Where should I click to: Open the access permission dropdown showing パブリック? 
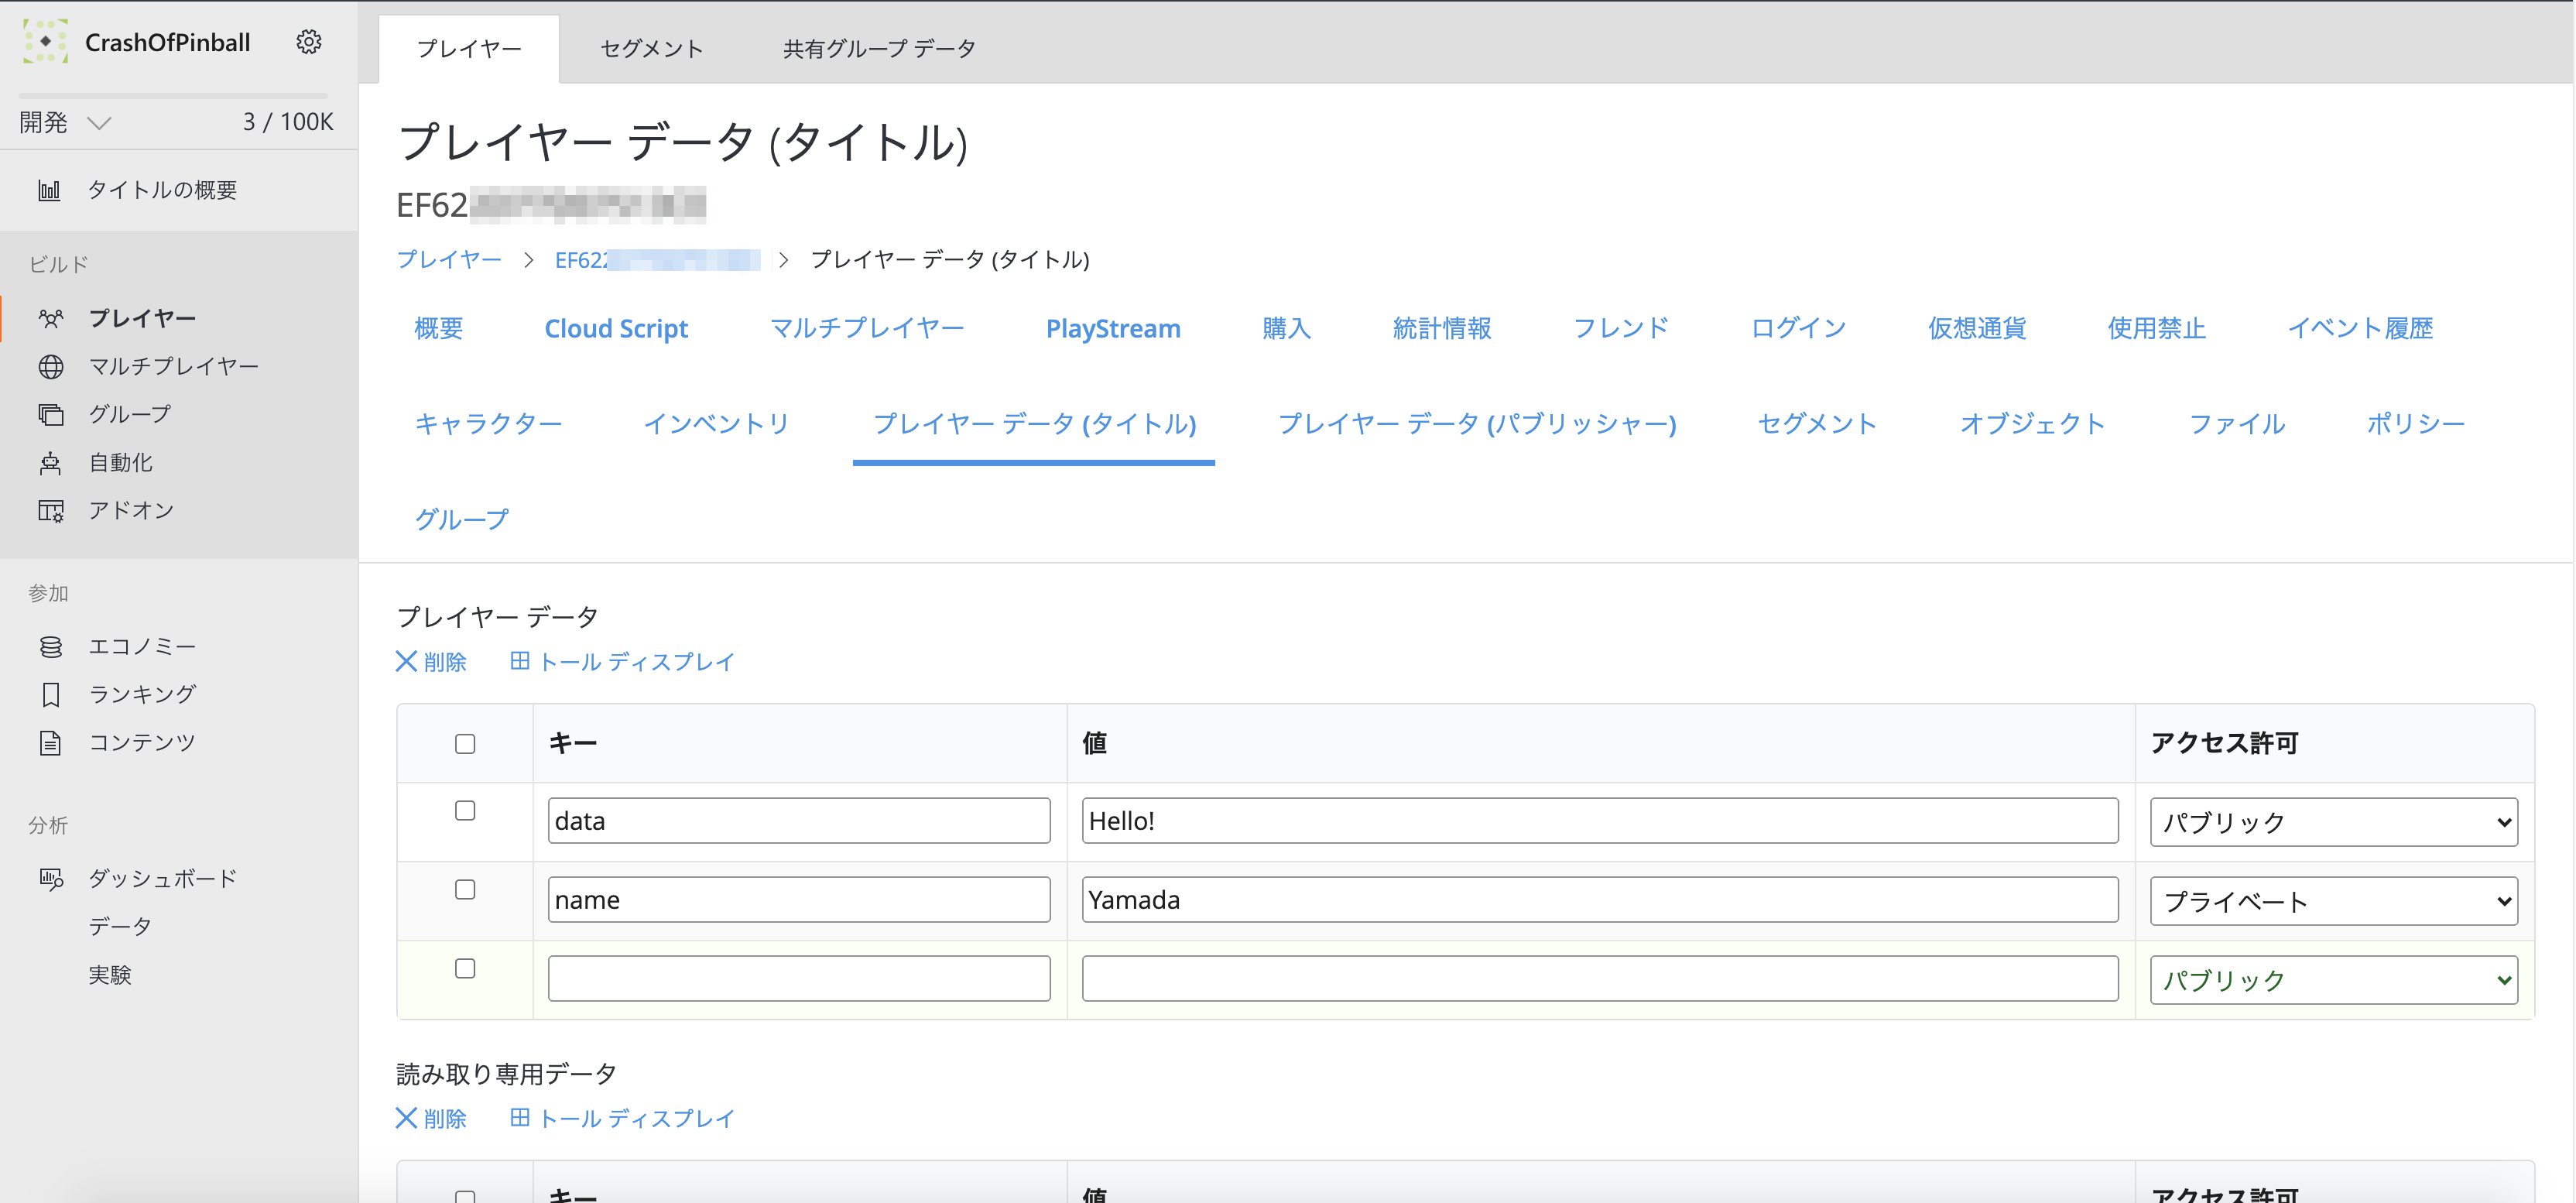coord(2334,821)
